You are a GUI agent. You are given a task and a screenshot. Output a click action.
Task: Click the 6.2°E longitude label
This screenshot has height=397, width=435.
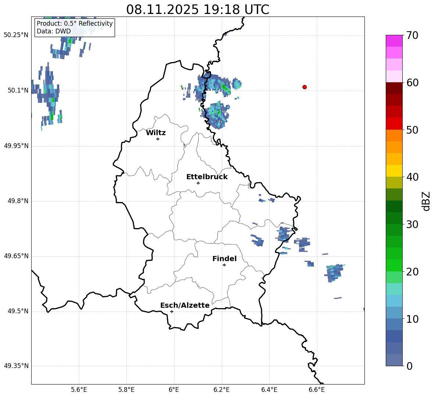pyautogui.click(x=222, y=390)
